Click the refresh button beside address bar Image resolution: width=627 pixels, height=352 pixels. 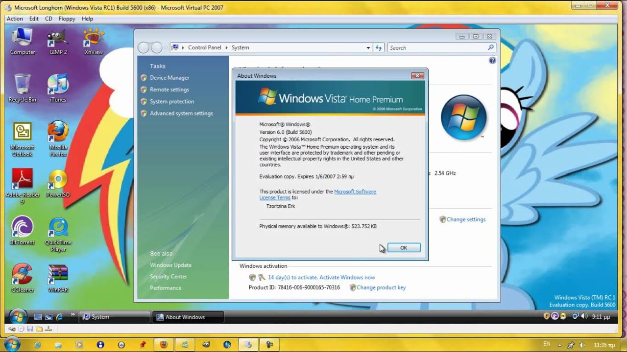coord(378,47)
